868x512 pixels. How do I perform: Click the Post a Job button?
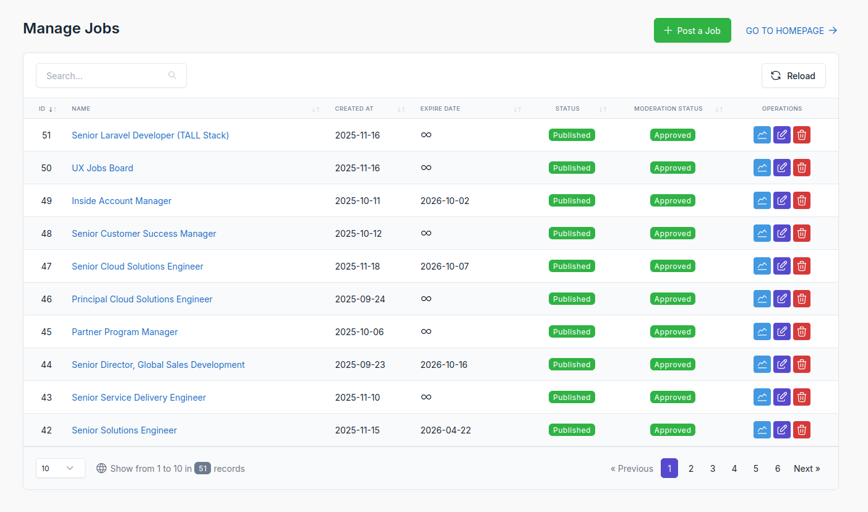(x=692, y=30)
